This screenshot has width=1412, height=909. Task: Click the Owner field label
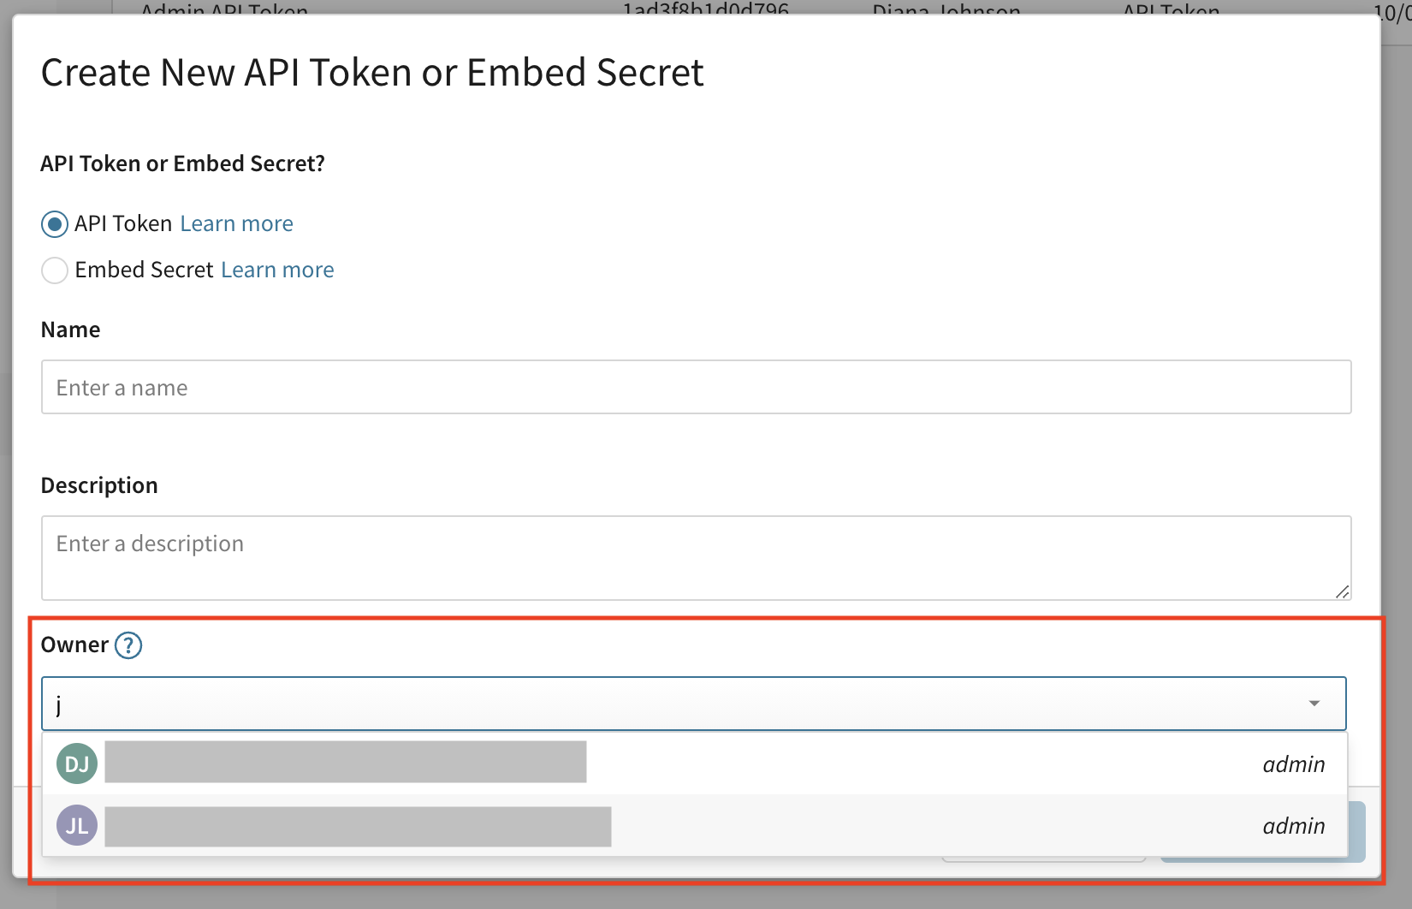(74, 645)
